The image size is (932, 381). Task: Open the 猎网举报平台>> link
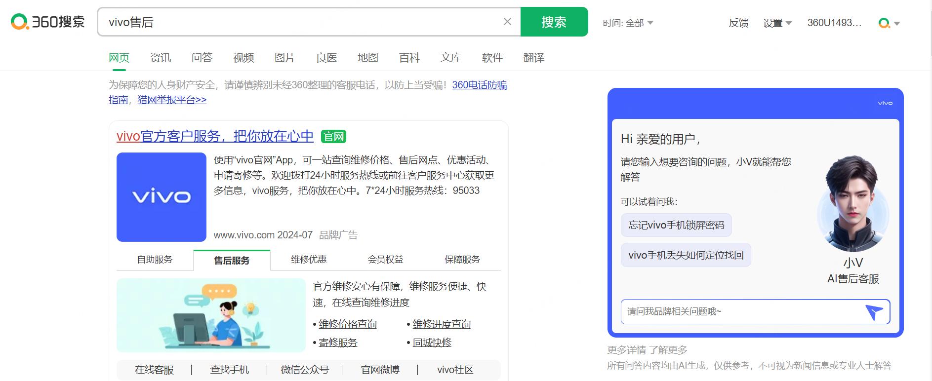tap(172, 100)
